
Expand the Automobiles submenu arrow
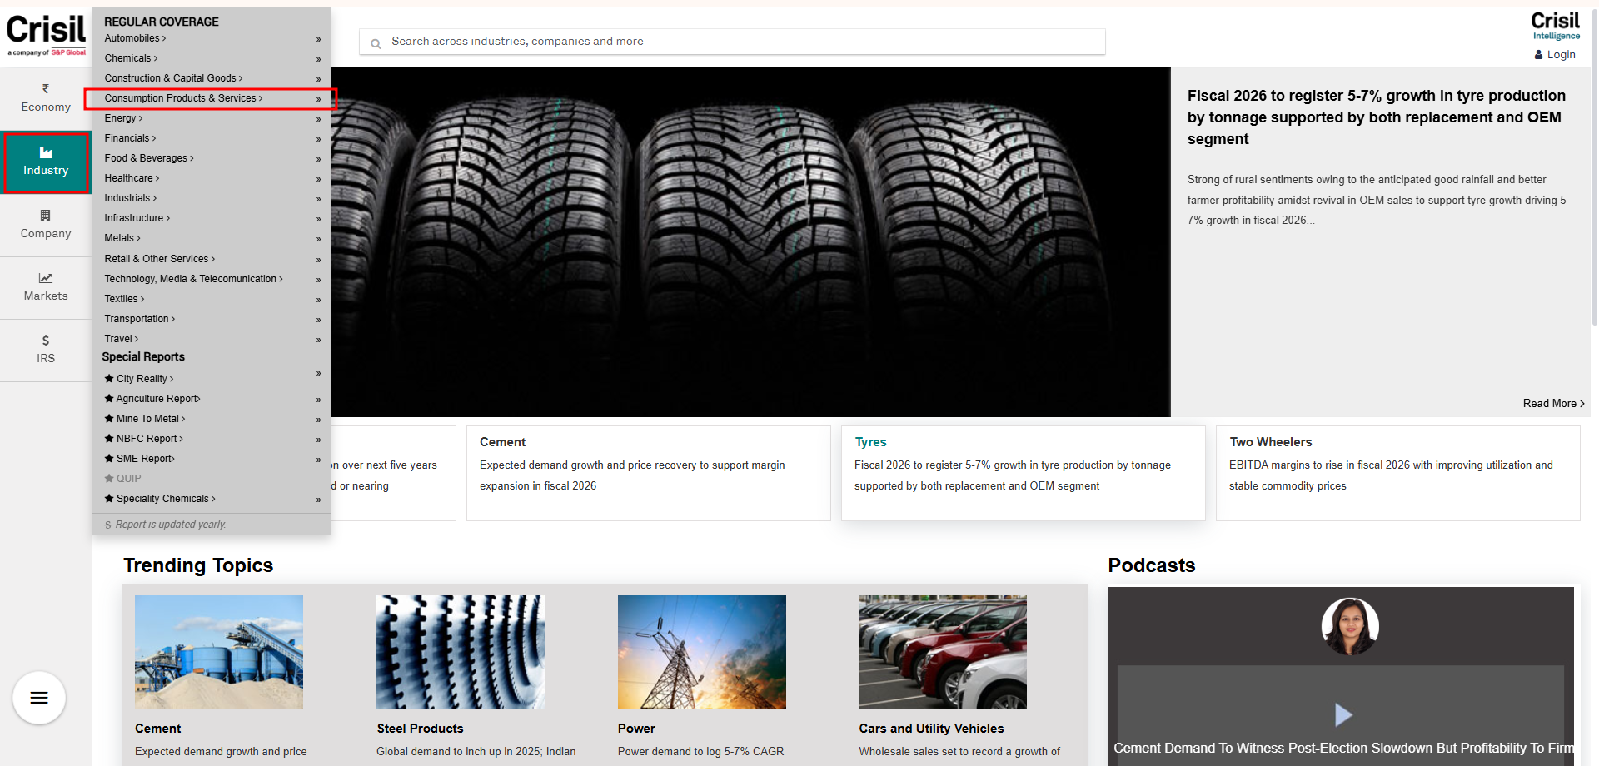tap(318, 39)
